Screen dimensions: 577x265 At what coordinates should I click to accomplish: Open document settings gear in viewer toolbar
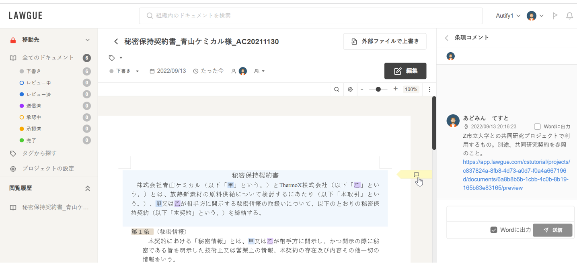(x=350, y=90)
